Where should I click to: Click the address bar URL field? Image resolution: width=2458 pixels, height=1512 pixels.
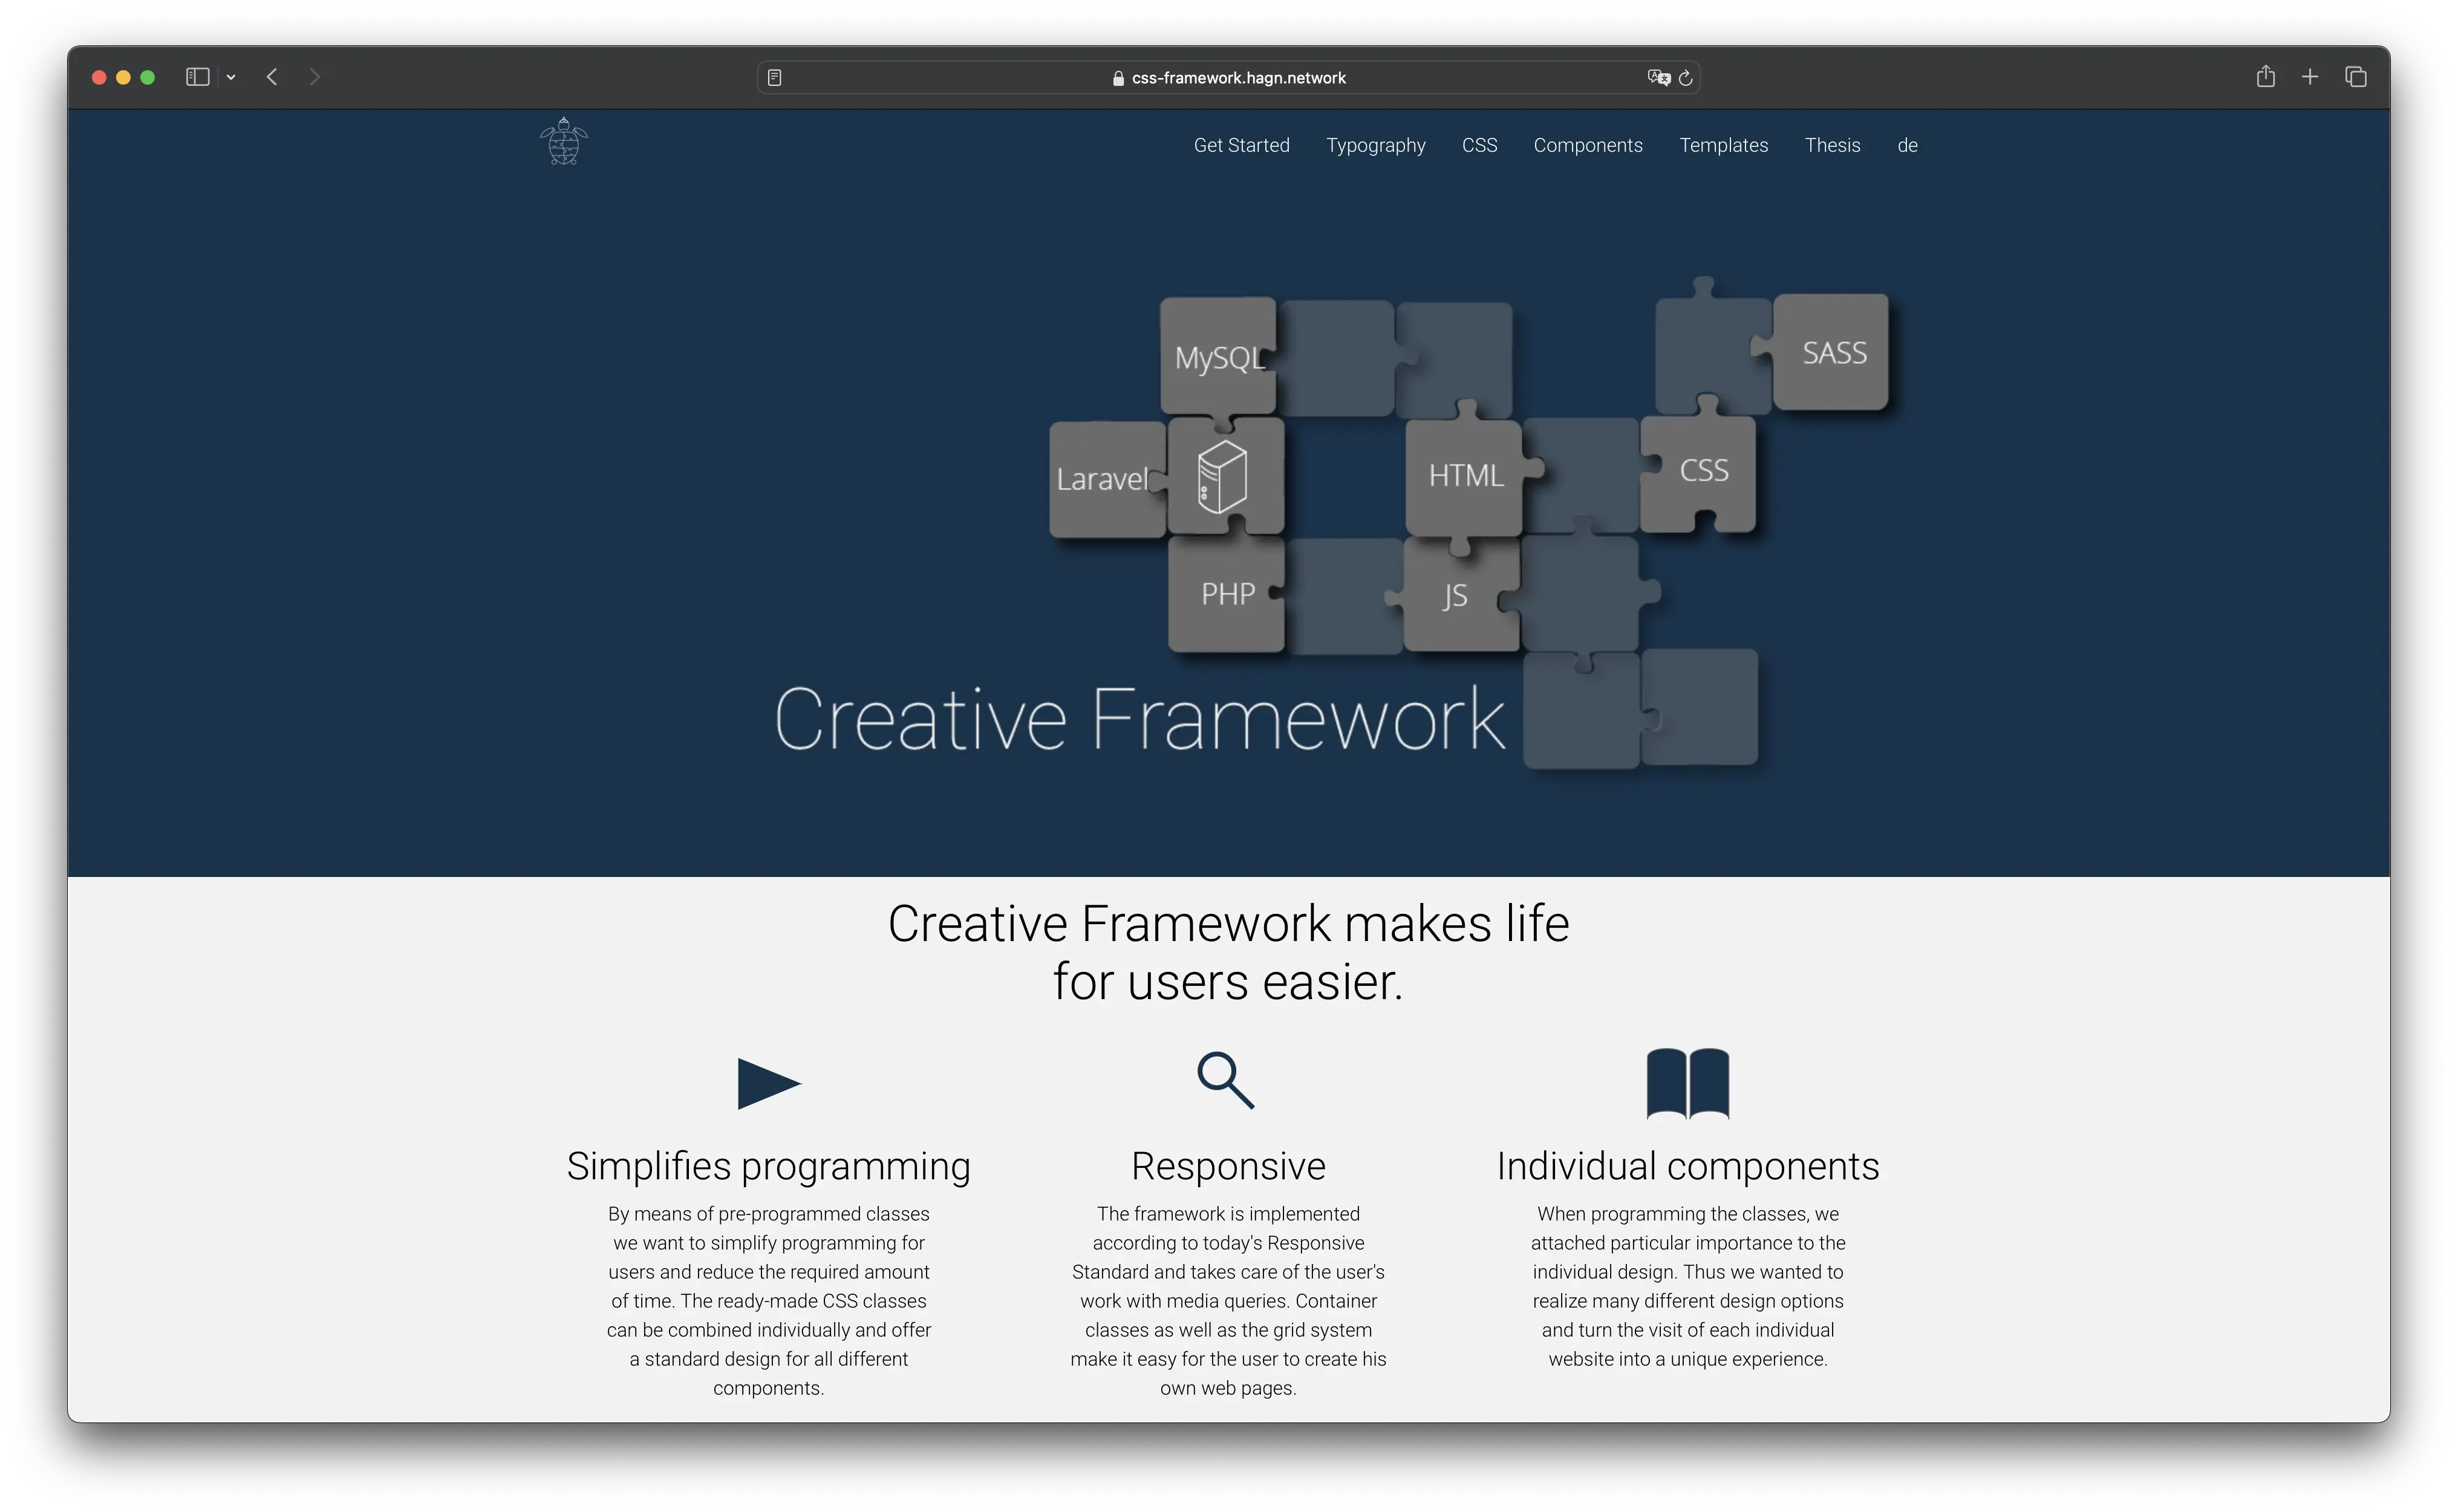coord(1237,78)
